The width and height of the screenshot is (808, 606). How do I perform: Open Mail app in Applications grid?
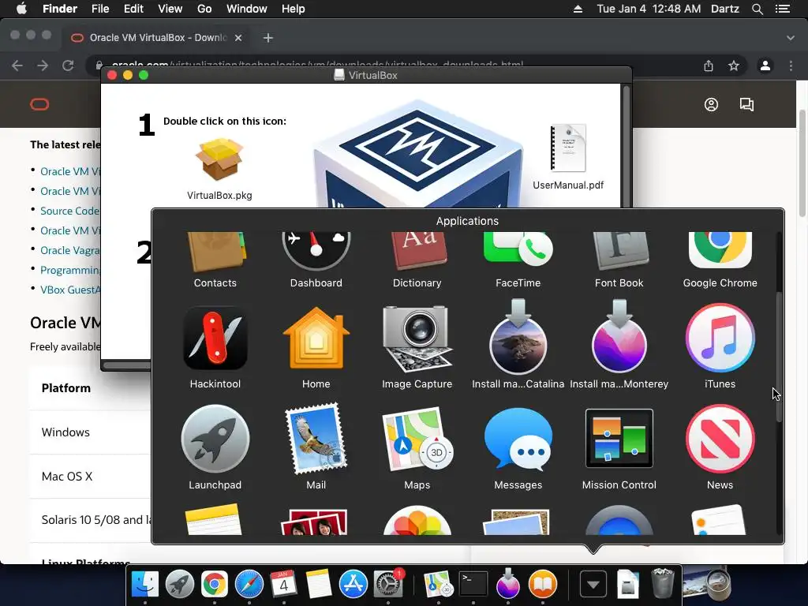316,439
